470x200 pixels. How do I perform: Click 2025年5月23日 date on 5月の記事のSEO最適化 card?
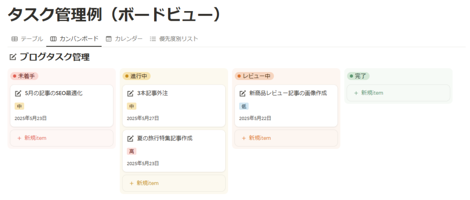click(x=31, y=118)
